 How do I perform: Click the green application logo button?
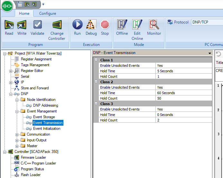7,6
